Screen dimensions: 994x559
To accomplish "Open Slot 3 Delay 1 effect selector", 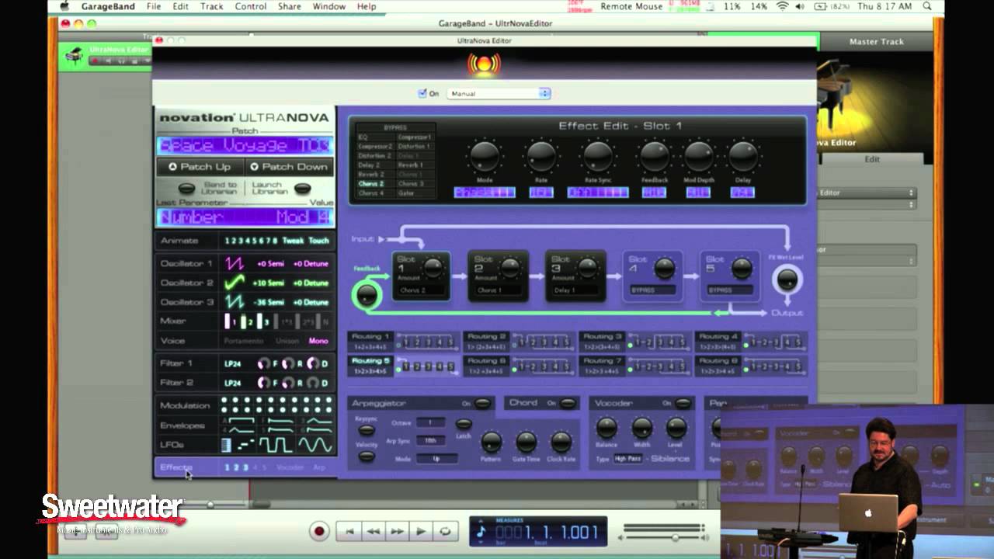I will coord(575,290).
